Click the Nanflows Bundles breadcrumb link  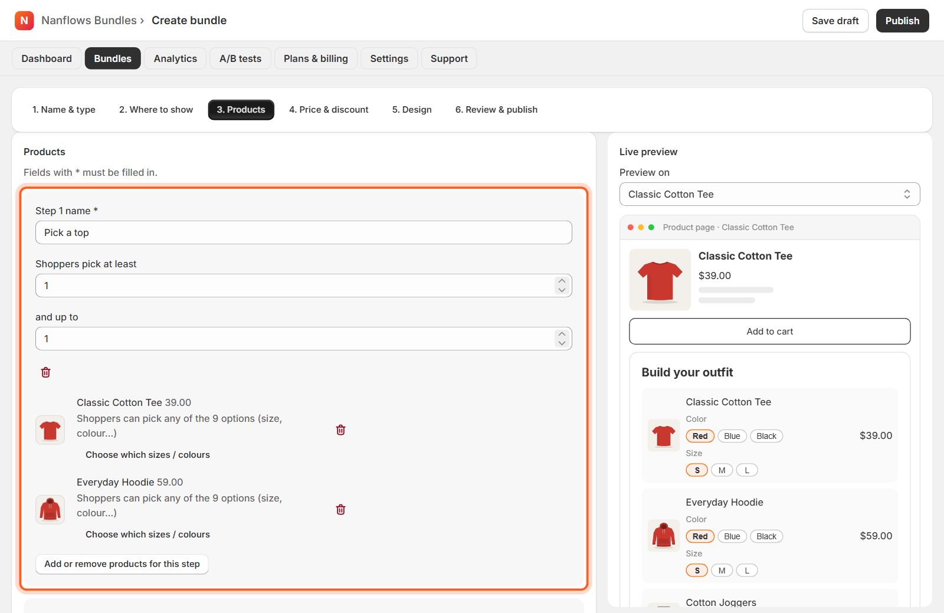pos(89,21)
